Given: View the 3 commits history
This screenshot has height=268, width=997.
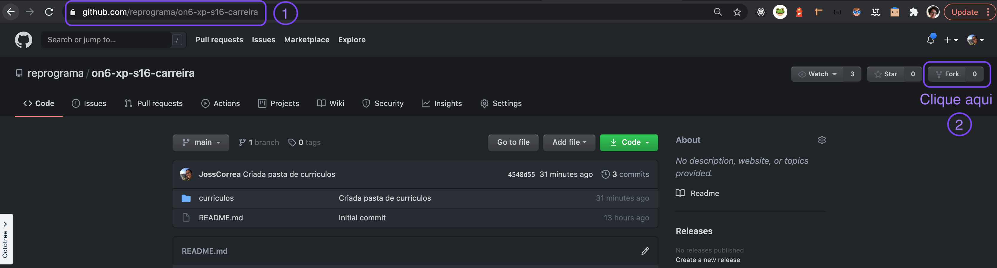Looking at the screenshot, I should pyautogui.click(x=625, y=174).
